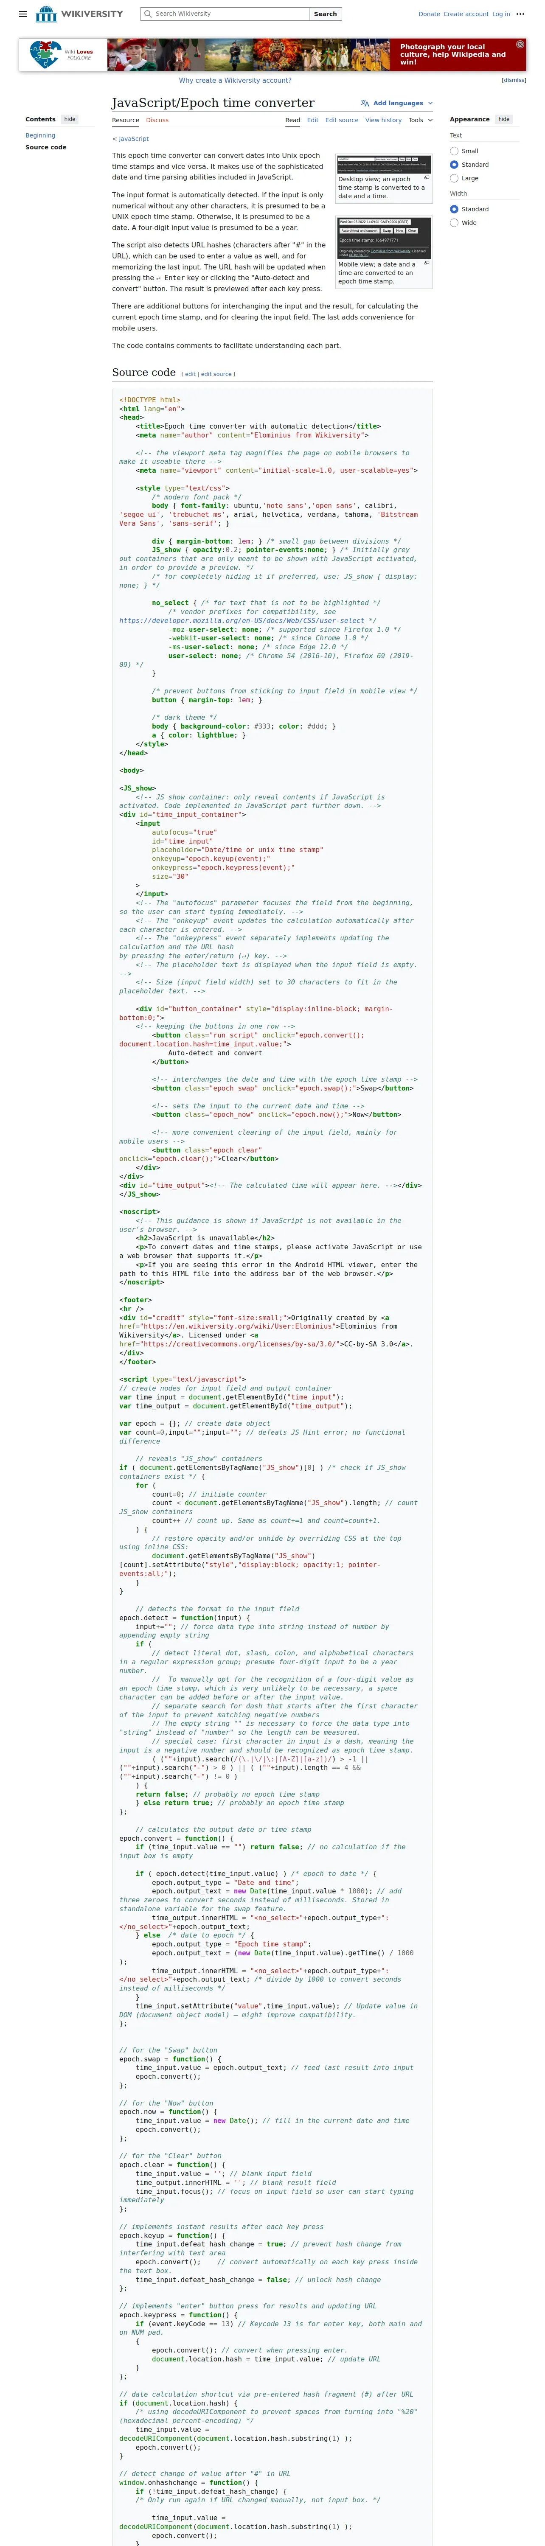Click the '<h2>JavaScript is unavailable</h2>' code line
545x2546 pixels.
pyautogui.click(x=205, y=1237)
